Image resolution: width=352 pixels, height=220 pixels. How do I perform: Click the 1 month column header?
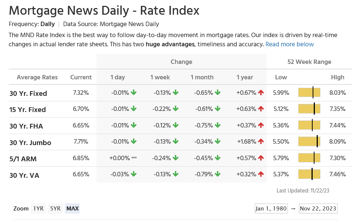point(202,77)
